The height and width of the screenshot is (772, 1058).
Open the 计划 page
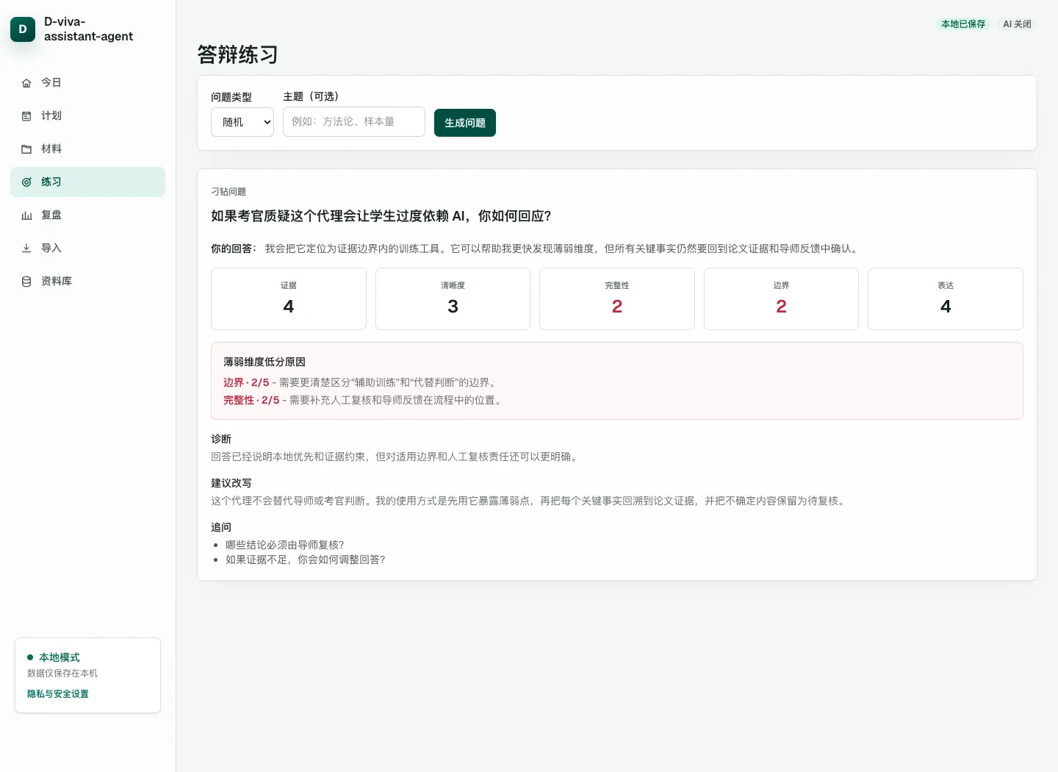pos(87,116)
